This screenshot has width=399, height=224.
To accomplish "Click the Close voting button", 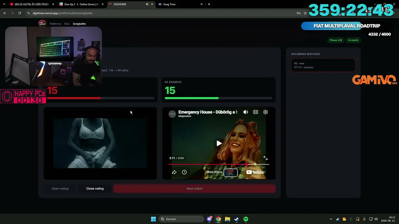I will click(95, 189).
